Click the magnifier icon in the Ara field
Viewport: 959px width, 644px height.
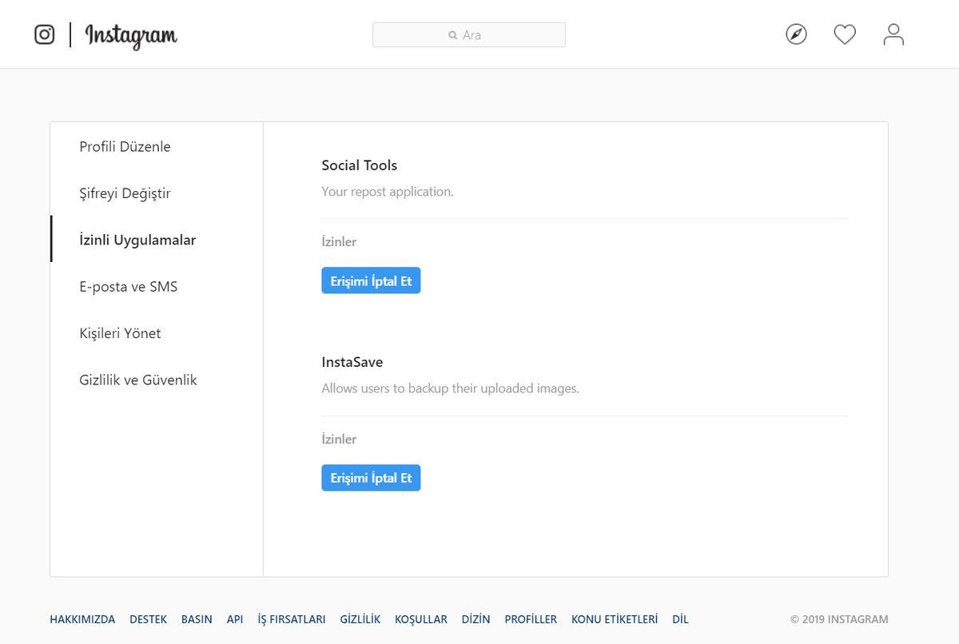[452, 34]
